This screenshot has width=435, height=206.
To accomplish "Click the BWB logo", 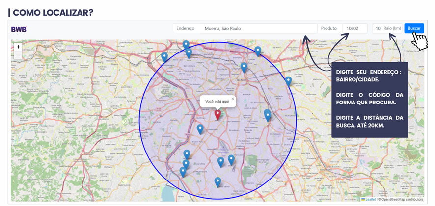I will coord(19,29).
